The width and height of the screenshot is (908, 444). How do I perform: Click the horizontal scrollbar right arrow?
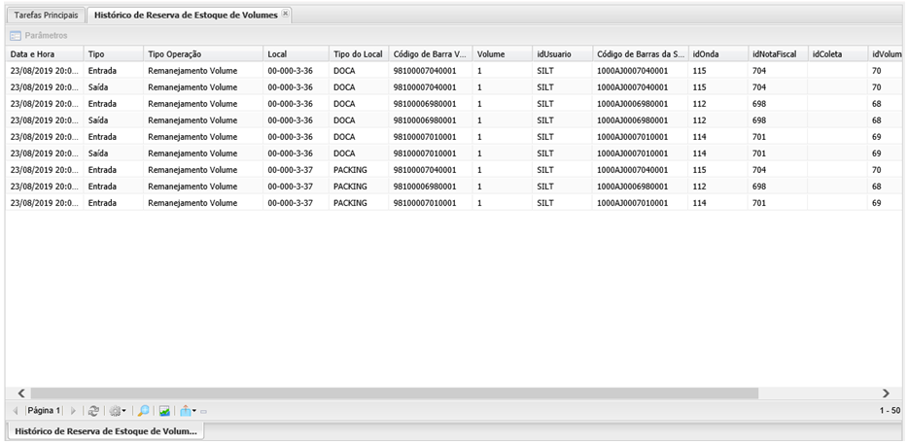tap(886, 393)
